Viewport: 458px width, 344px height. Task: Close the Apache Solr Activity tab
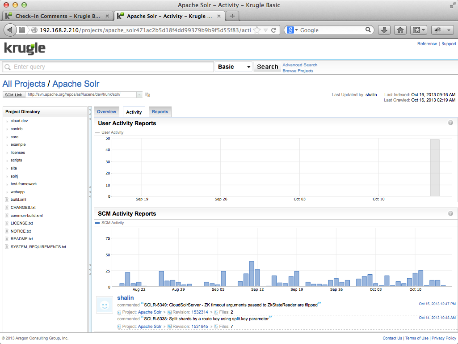tap(219, 16)
